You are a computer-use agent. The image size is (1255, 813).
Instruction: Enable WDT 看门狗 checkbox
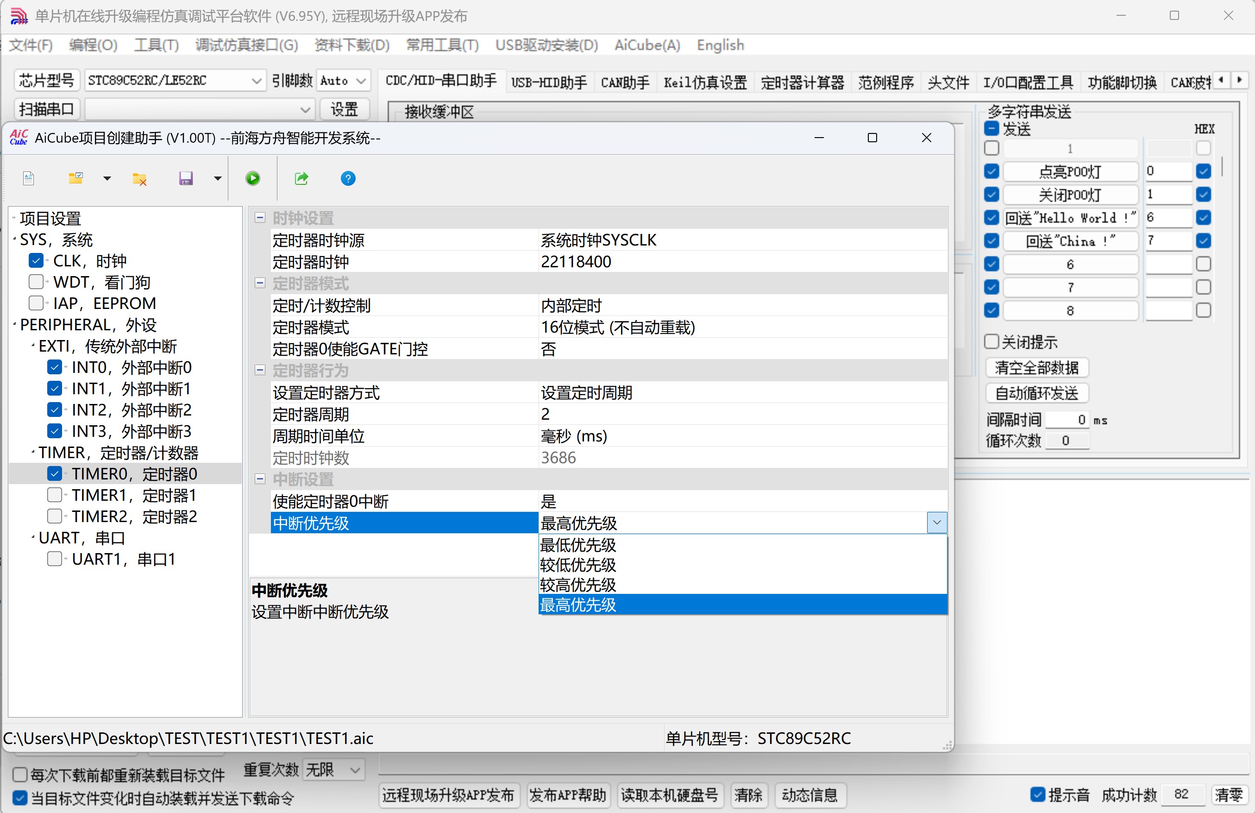click(36, 282)
